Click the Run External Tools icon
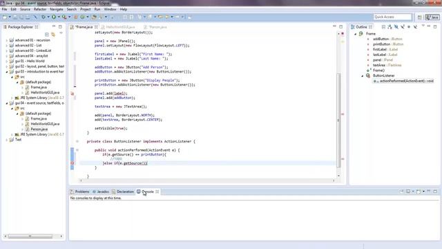The height and width of the screenshot is (249, 442). pos(64,17)
